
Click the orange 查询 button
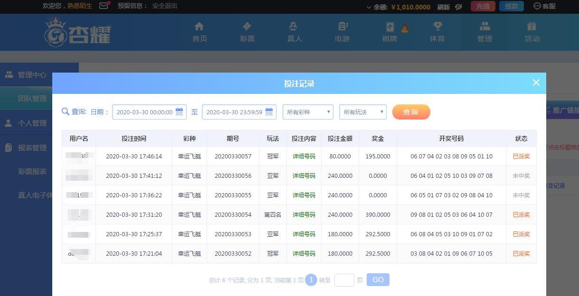click(411, 112)
